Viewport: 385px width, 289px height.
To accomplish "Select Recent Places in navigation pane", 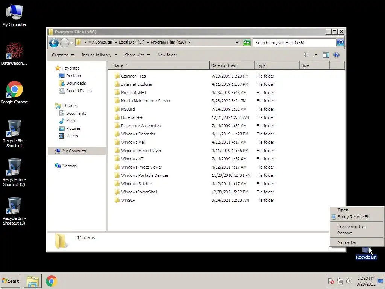I will coord(79,91).
